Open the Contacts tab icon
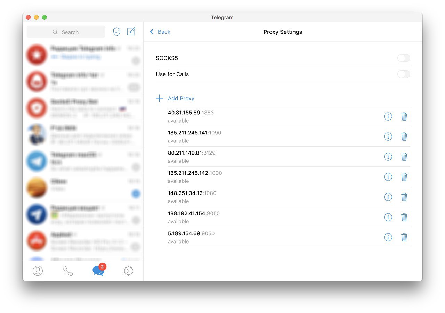This screenshot has width=445, height=313. point(38,271)
